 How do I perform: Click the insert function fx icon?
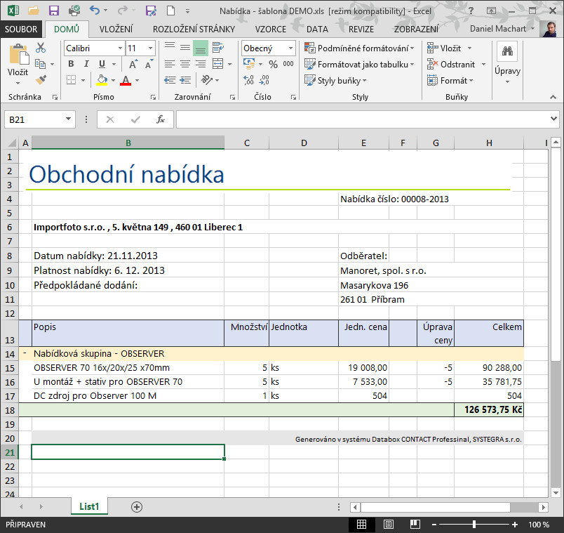click(161, 119)
